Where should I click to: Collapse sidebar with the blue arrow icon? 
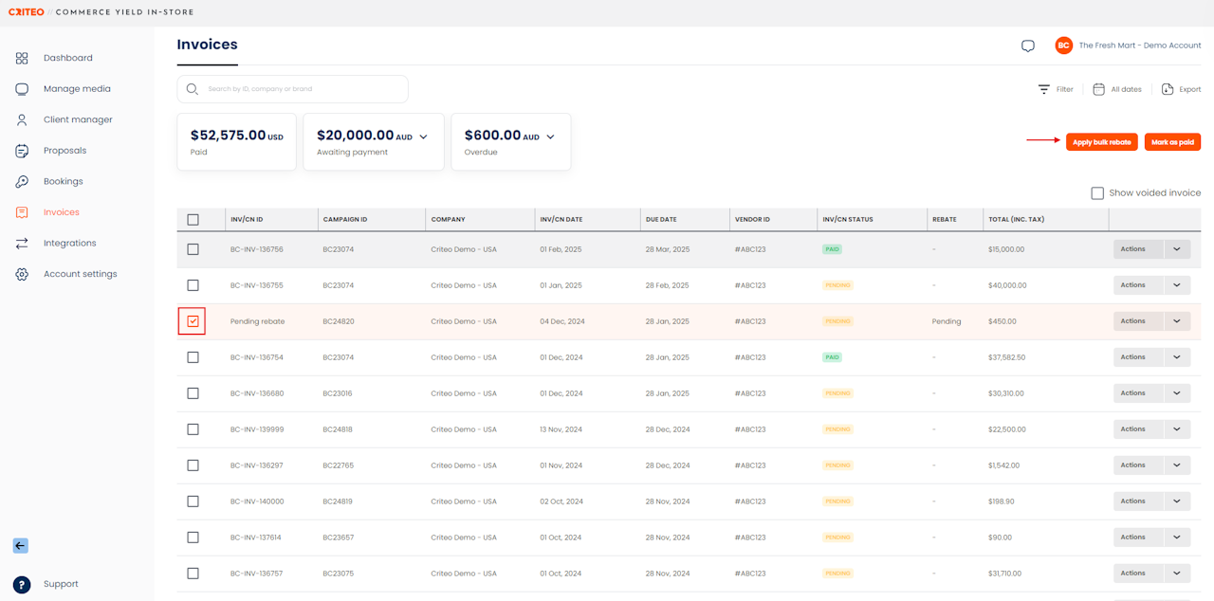pos(21,546)
